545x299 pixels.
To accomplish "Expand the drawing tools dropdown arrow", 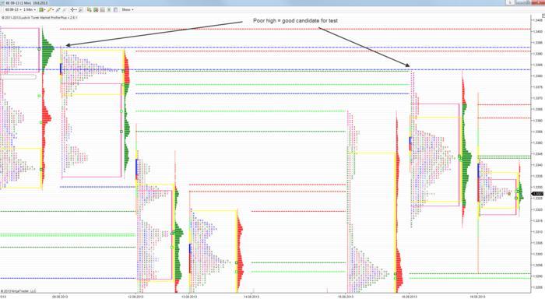I will (53, 10).
